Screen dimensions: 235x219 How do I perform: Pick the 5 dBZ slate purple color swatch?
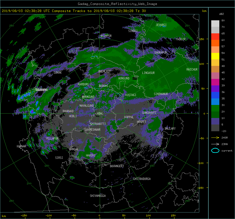pyautogui.click(x=215, y=121)
